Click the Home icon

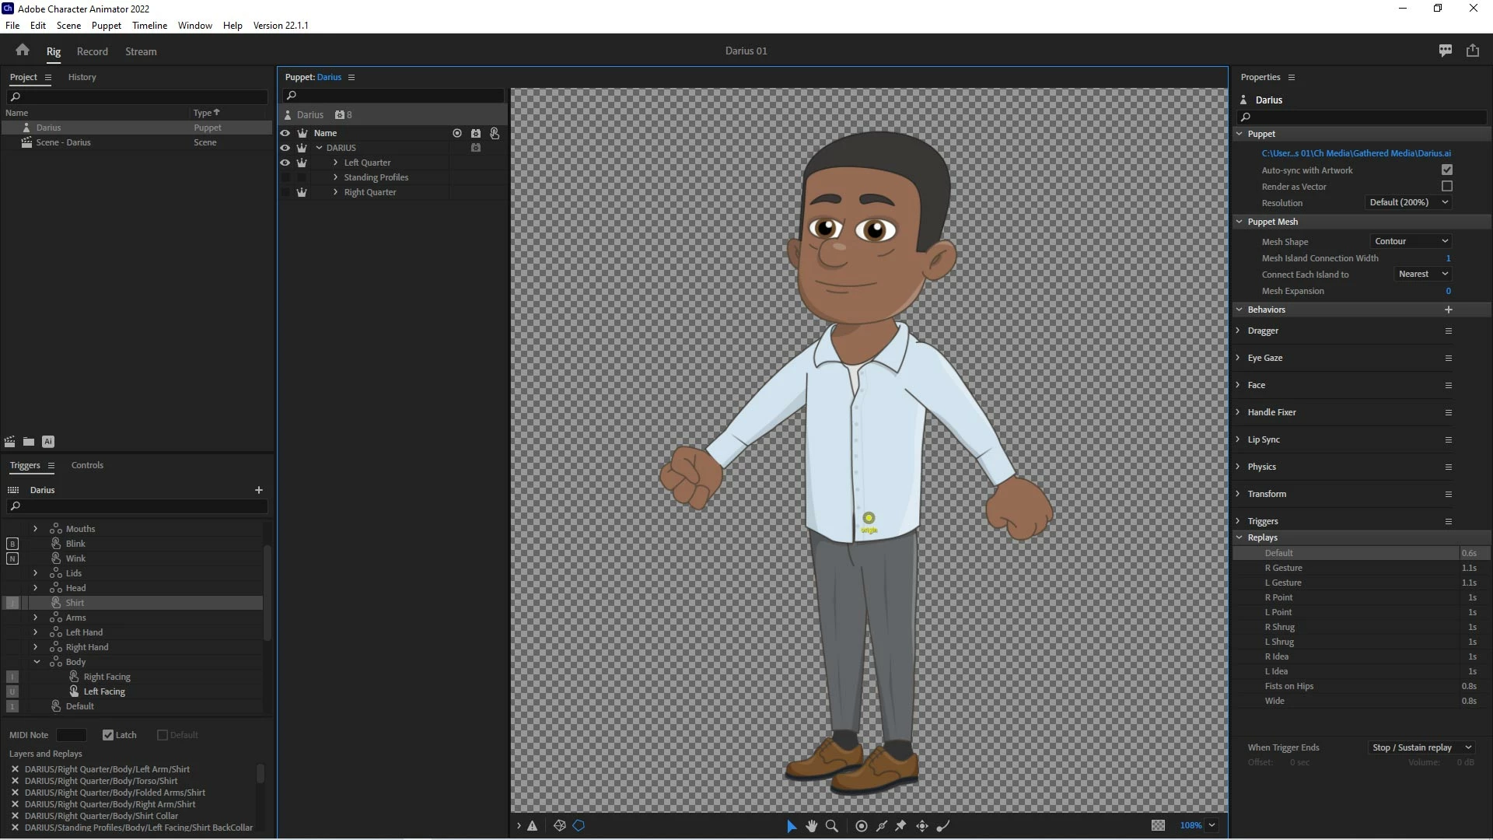point(23,51)
